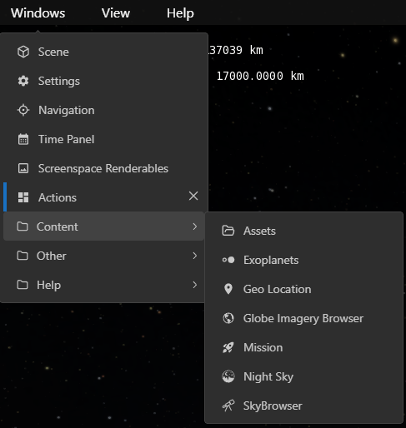
Task: Open the Help menu in menu bar
Action: 180,13
